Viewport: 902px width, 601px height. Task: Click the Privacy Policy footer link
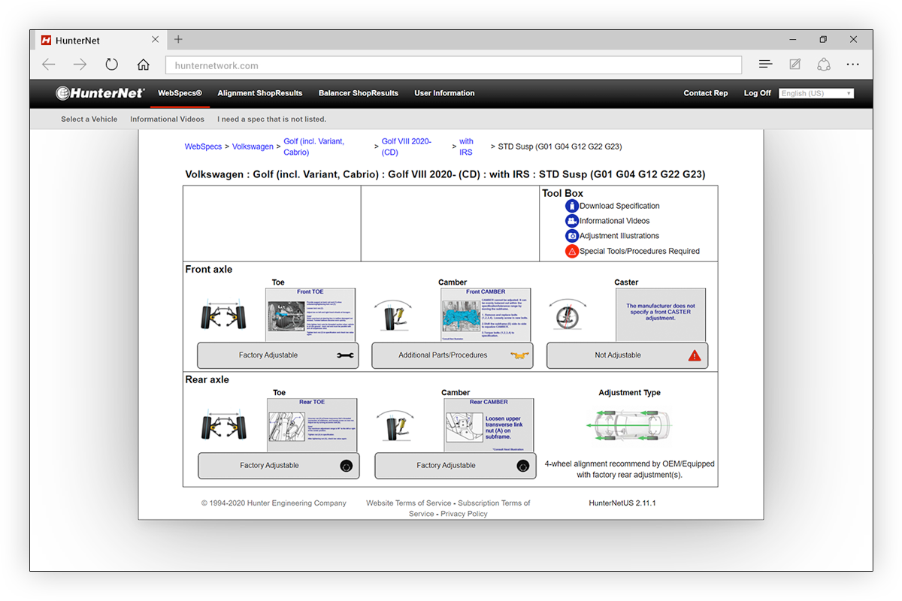[464, 514]
